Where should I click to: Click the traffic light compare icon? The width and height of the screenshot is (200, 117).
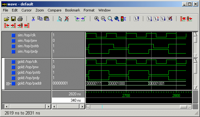[123, 19]
